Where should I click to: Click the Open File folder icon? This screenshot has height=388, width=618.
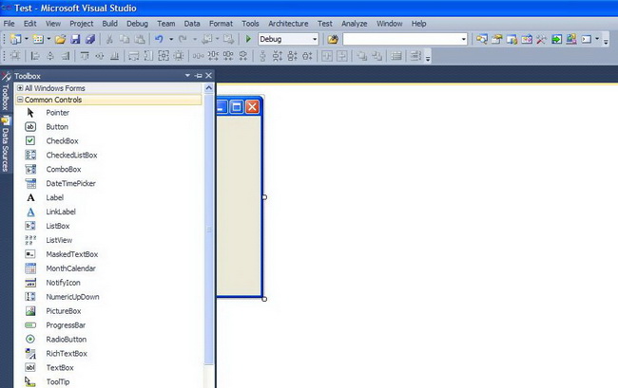point(60,39)
